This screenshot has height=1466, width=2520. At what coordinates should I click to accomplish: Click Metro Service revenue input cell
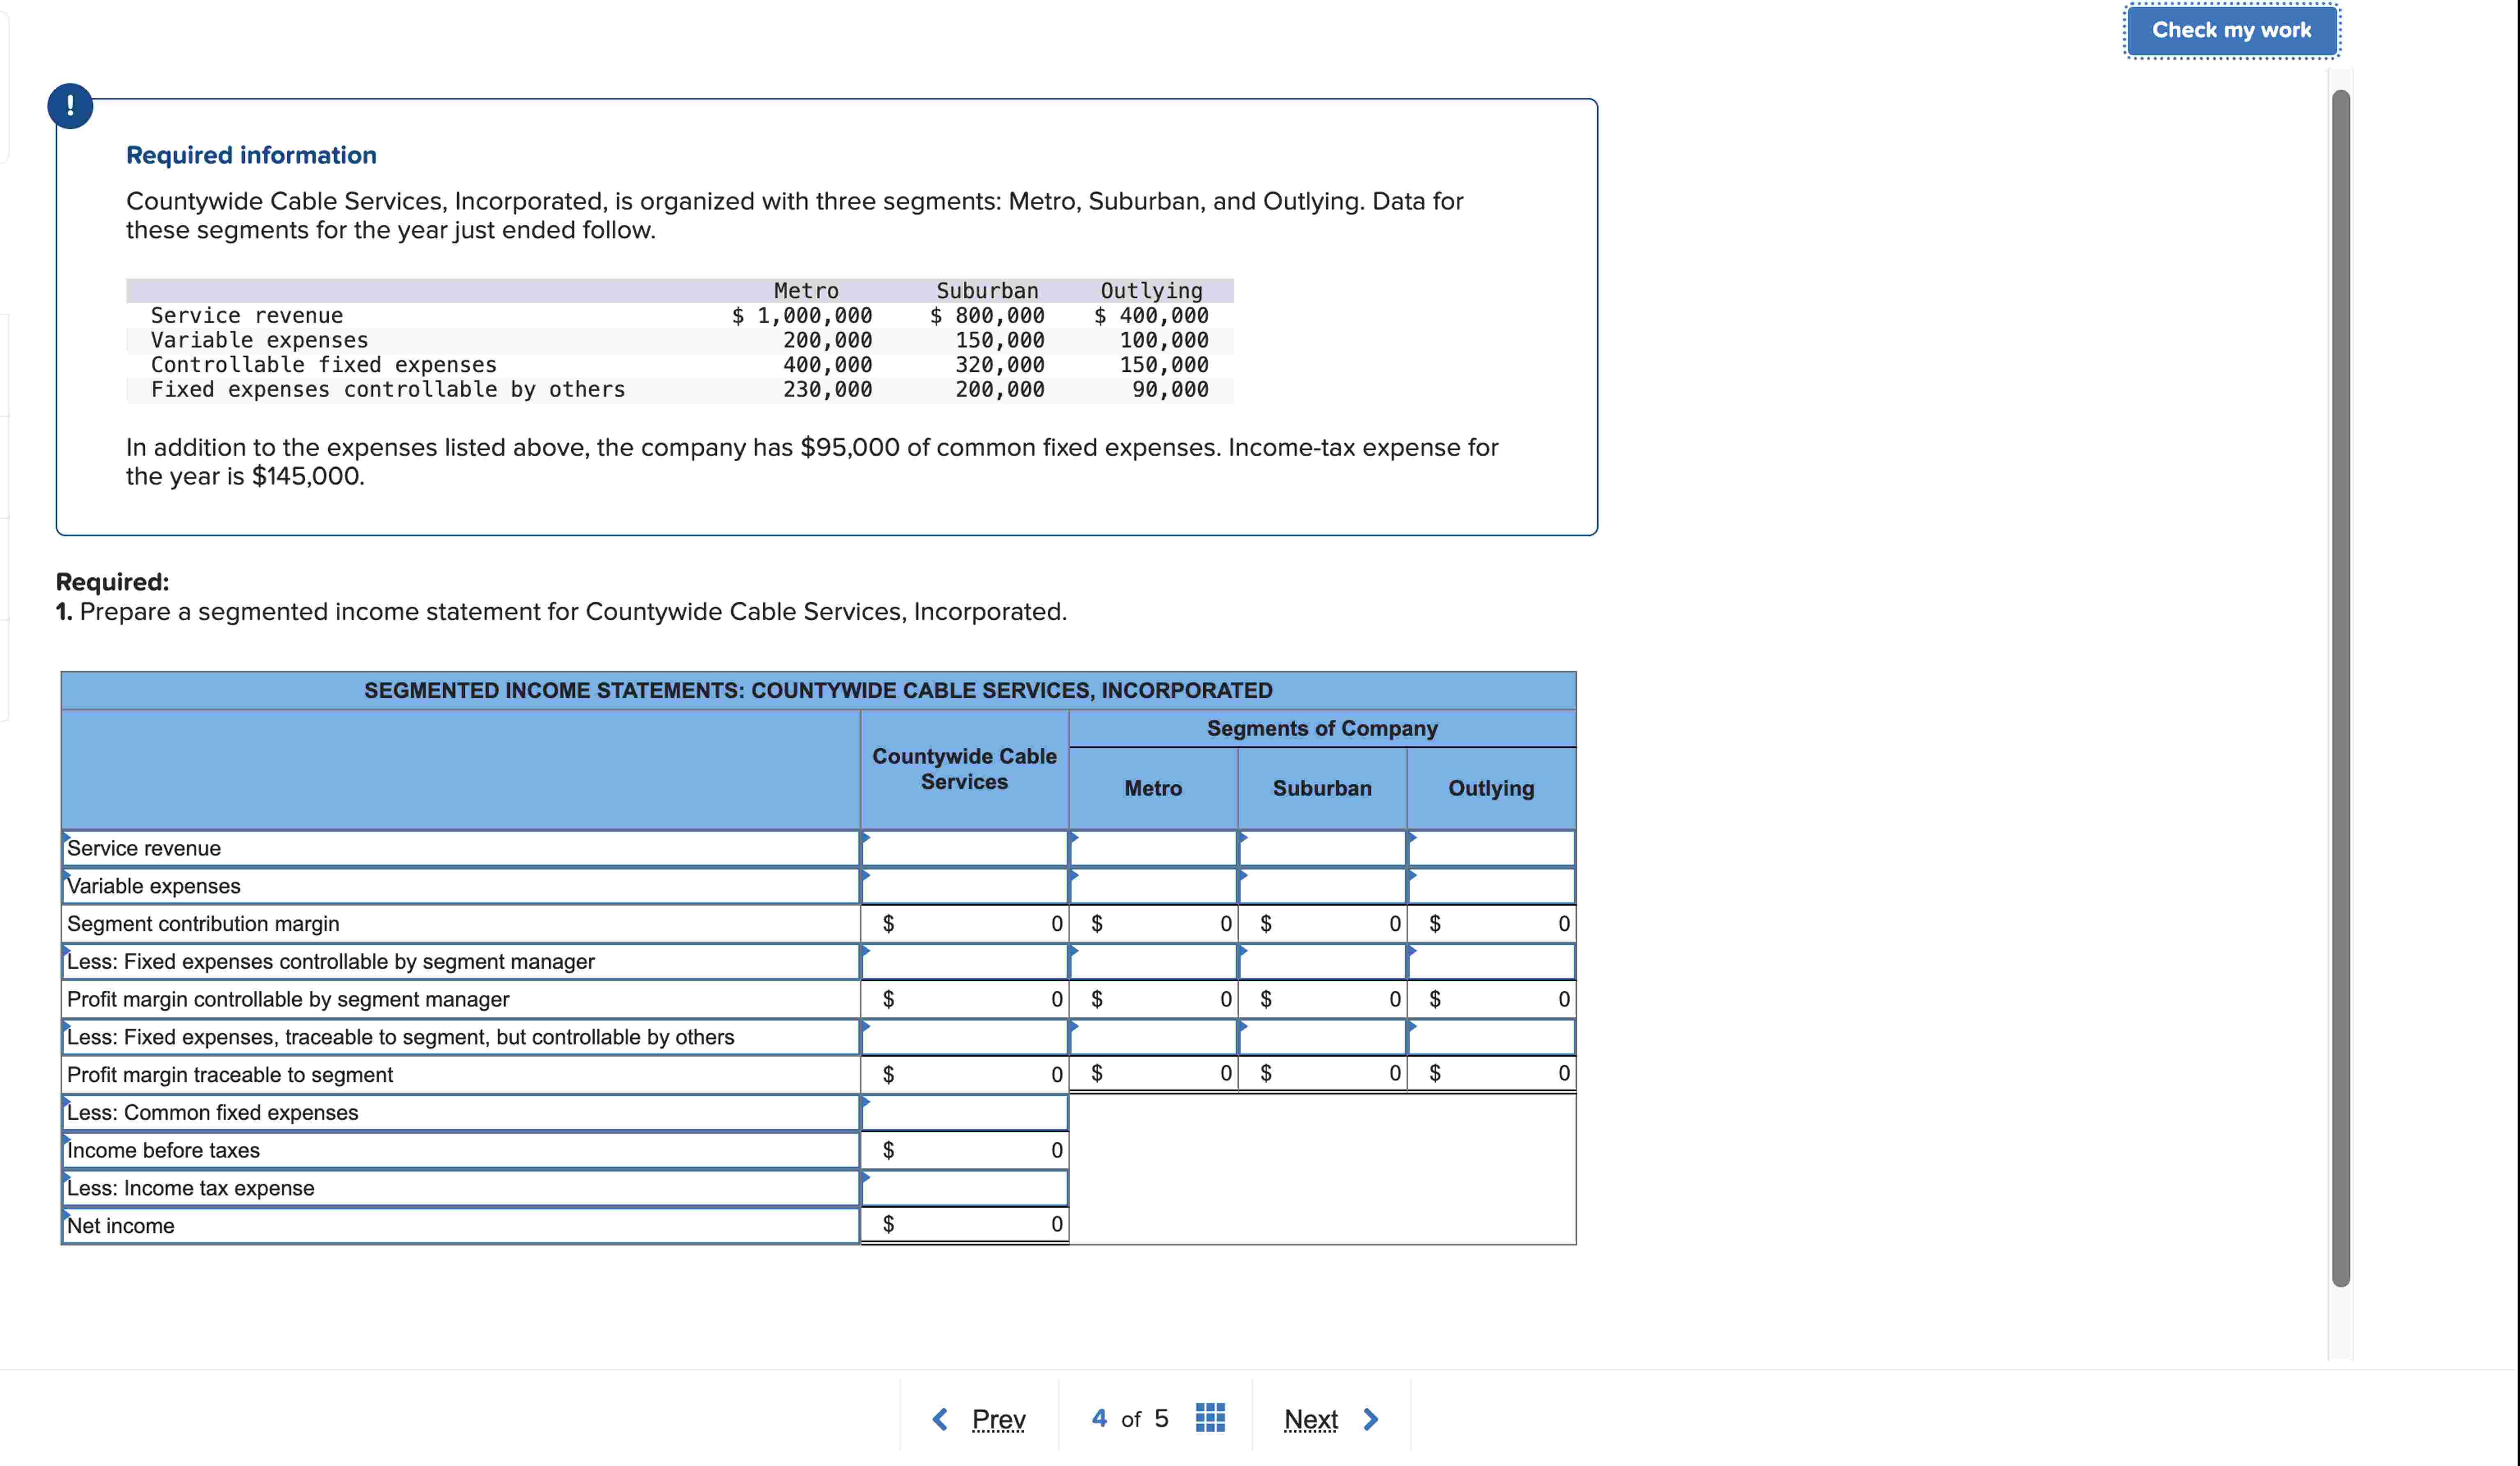pos(1153,848)
